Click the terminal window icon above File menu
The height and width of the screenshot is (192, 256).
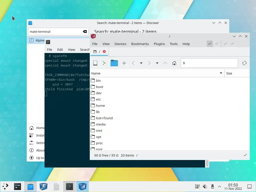(48, 42)
